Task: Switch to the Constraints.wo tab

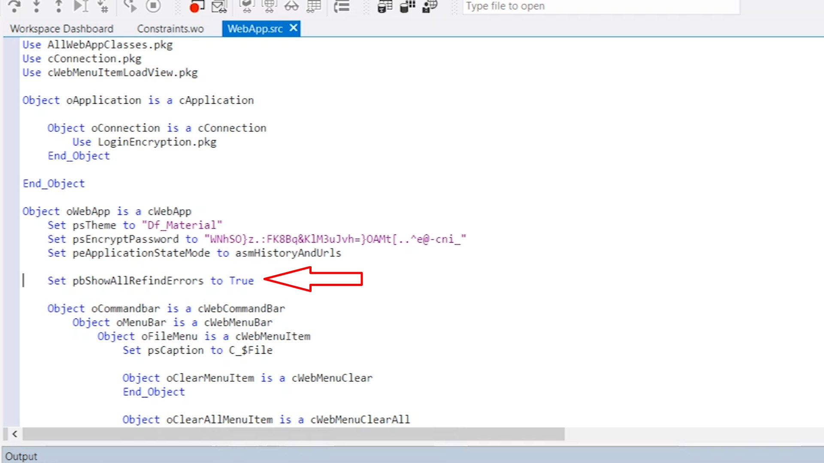Action: [170, 29]
